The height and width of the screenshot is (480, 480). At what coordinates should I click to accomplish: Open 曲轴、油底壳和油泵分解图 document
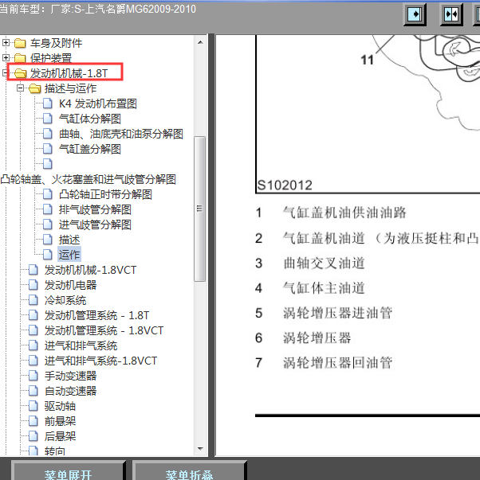tap(121, 134)
